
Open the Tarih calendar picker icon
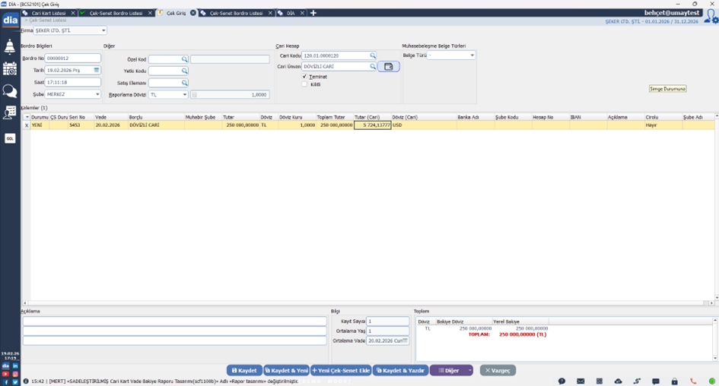click(97, 71)
